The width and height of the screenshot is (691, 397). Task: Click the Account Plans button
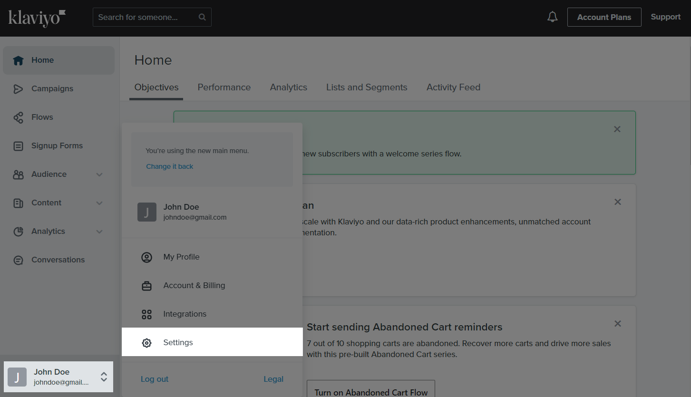(604, 17)
